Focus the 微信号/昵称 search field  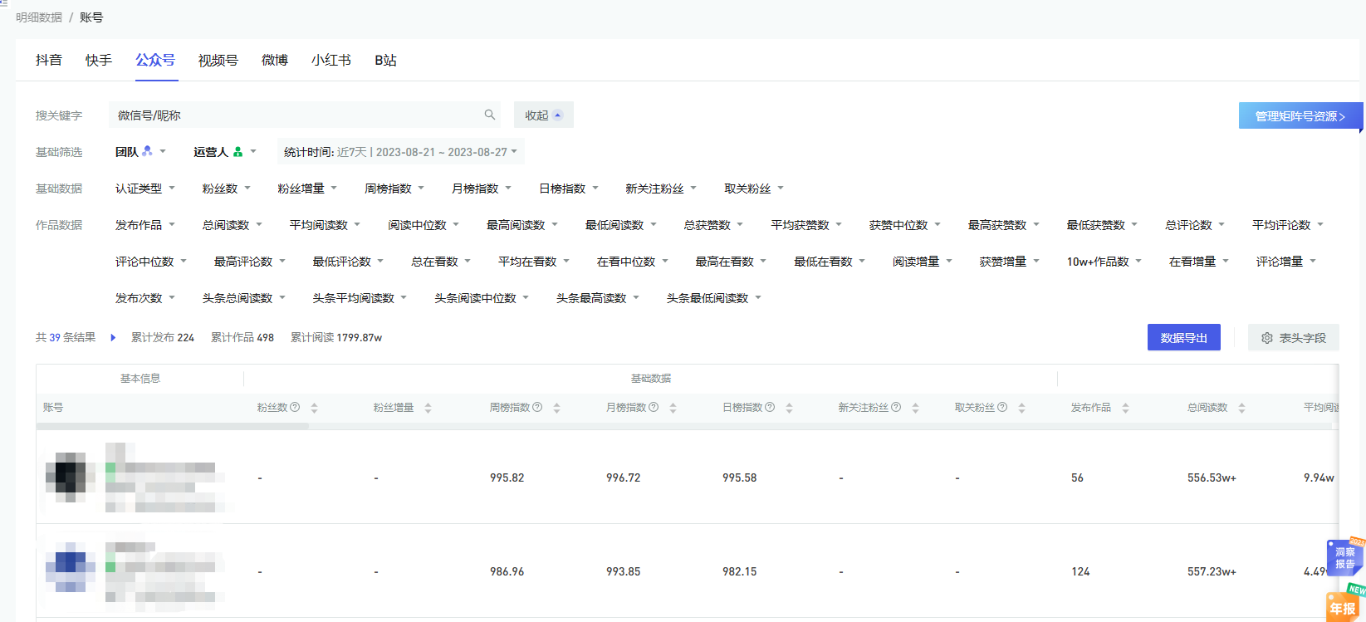(x=304, y=115)
